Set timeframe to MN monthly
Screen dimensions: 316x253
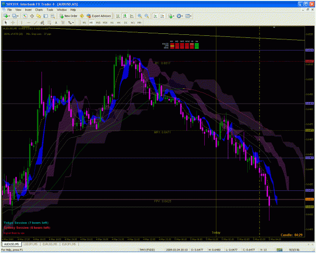(139, 23)
